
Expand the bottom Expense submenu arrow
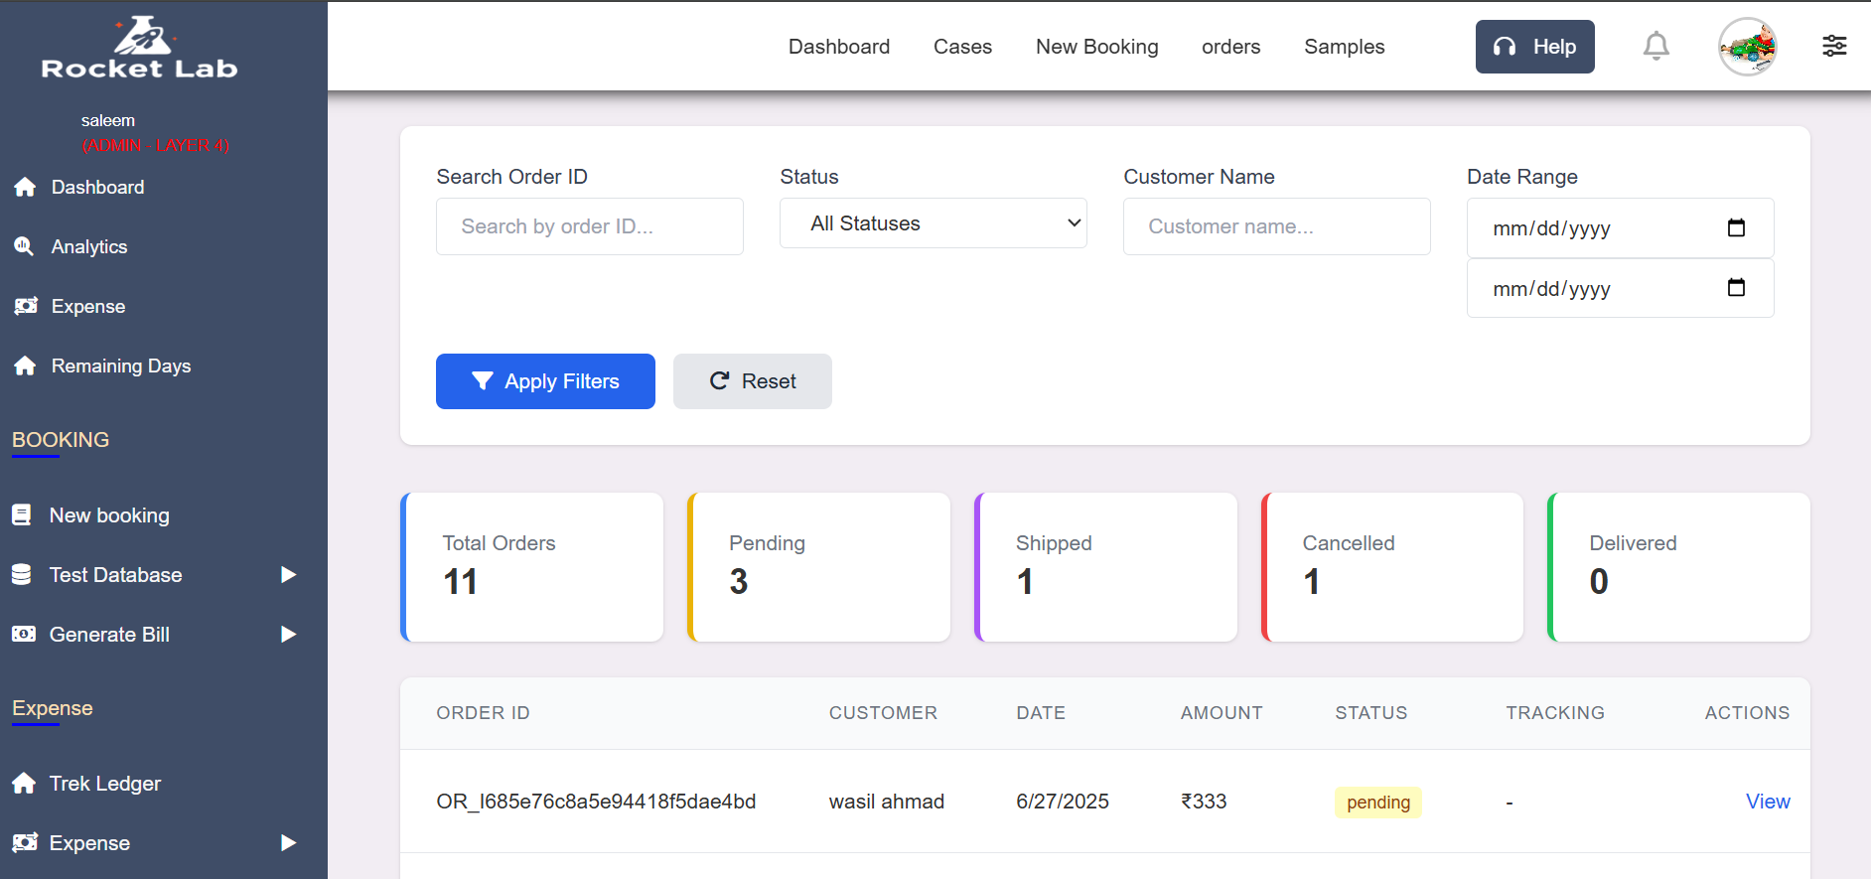[x=288, y=843]
